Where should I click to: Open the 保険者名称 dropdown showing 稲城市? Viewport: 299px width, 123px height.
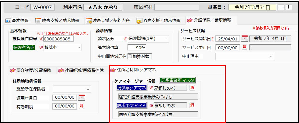coord(63,47)
